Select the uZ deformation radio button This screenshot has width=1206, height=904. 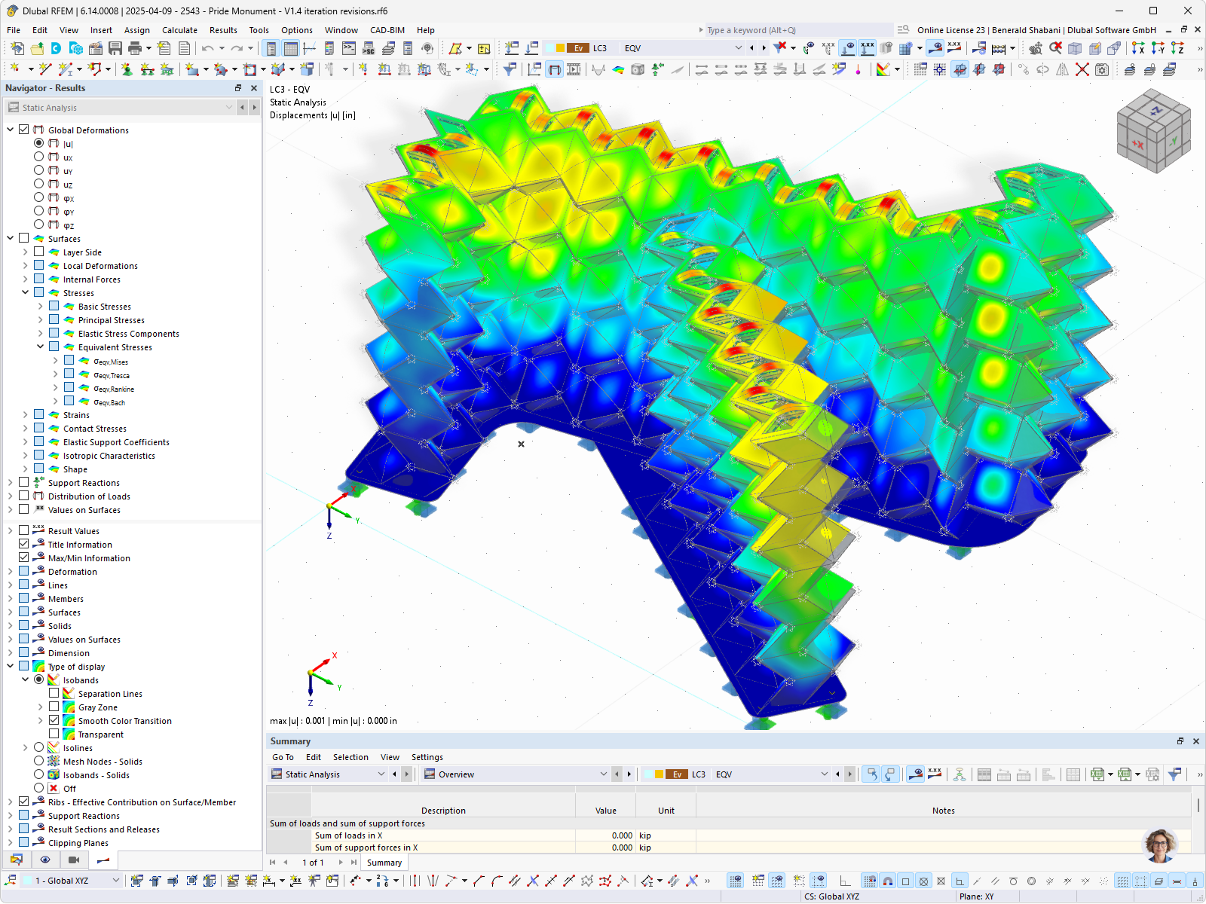click(38, 184)
